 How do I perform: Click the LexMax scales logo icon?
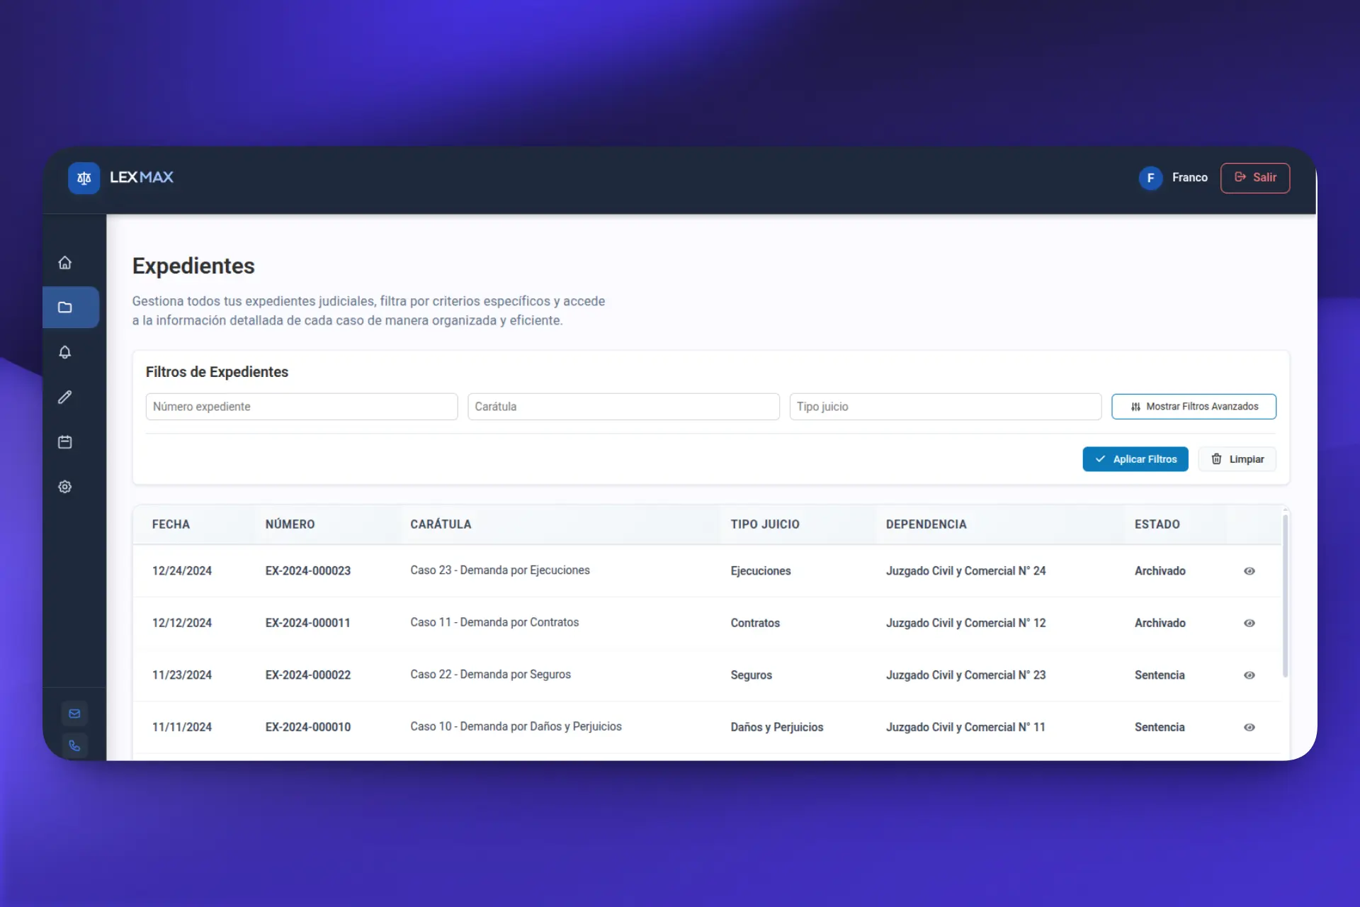[x=84, y=178]
